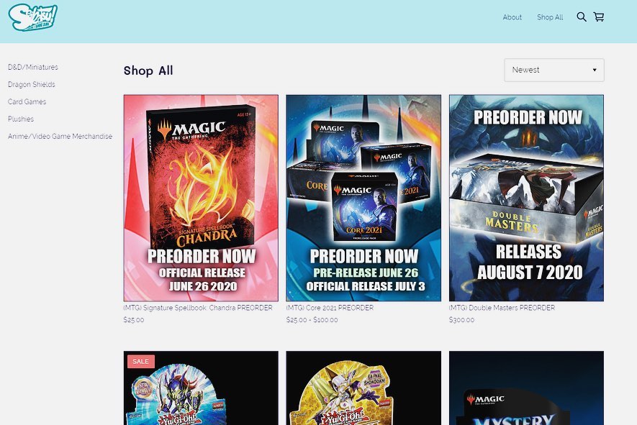The height and width of the screenshot is (425, 637).
Task: Click the dropdown arrow next to Newest
Action: point(595,70)
